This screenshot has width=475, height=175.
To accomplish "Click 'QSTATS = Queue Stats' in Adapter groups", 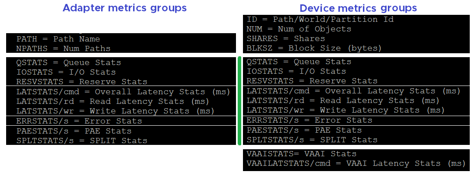I will coord(68,63).
